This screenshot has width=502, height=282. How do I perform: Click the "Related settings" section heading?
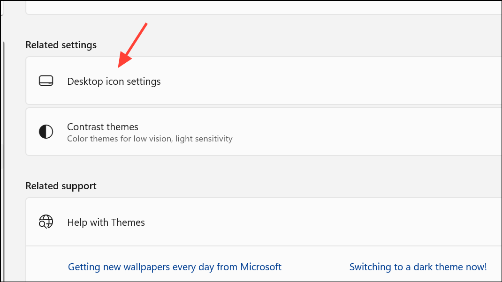click(61, 45)
